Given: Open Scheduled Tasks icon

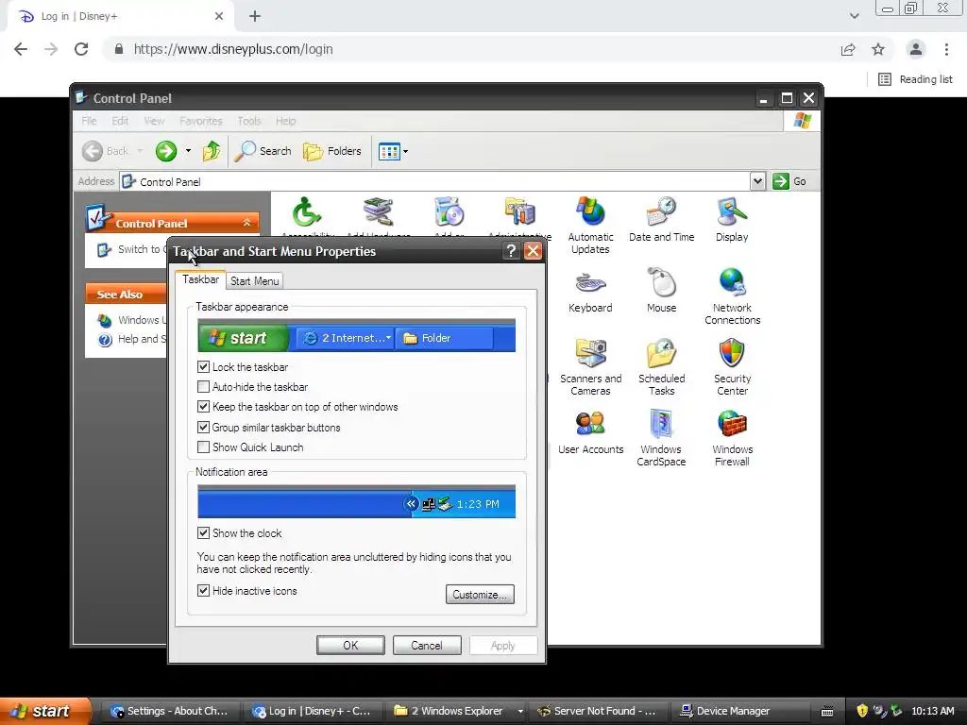Looking at the screenshot, I should coord(661,367).
